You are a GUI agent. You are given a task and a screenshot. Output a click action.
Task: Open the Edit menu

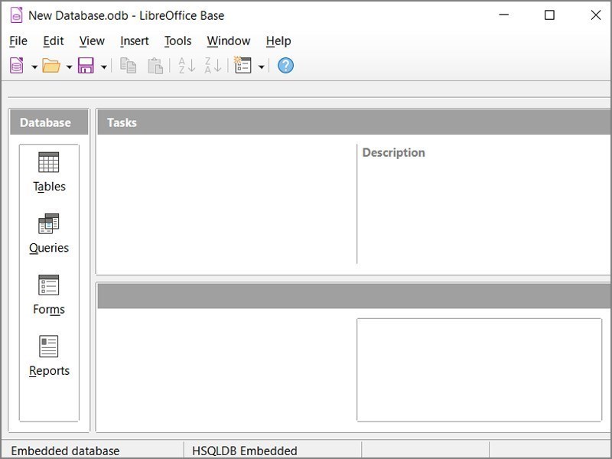(53, 41)
